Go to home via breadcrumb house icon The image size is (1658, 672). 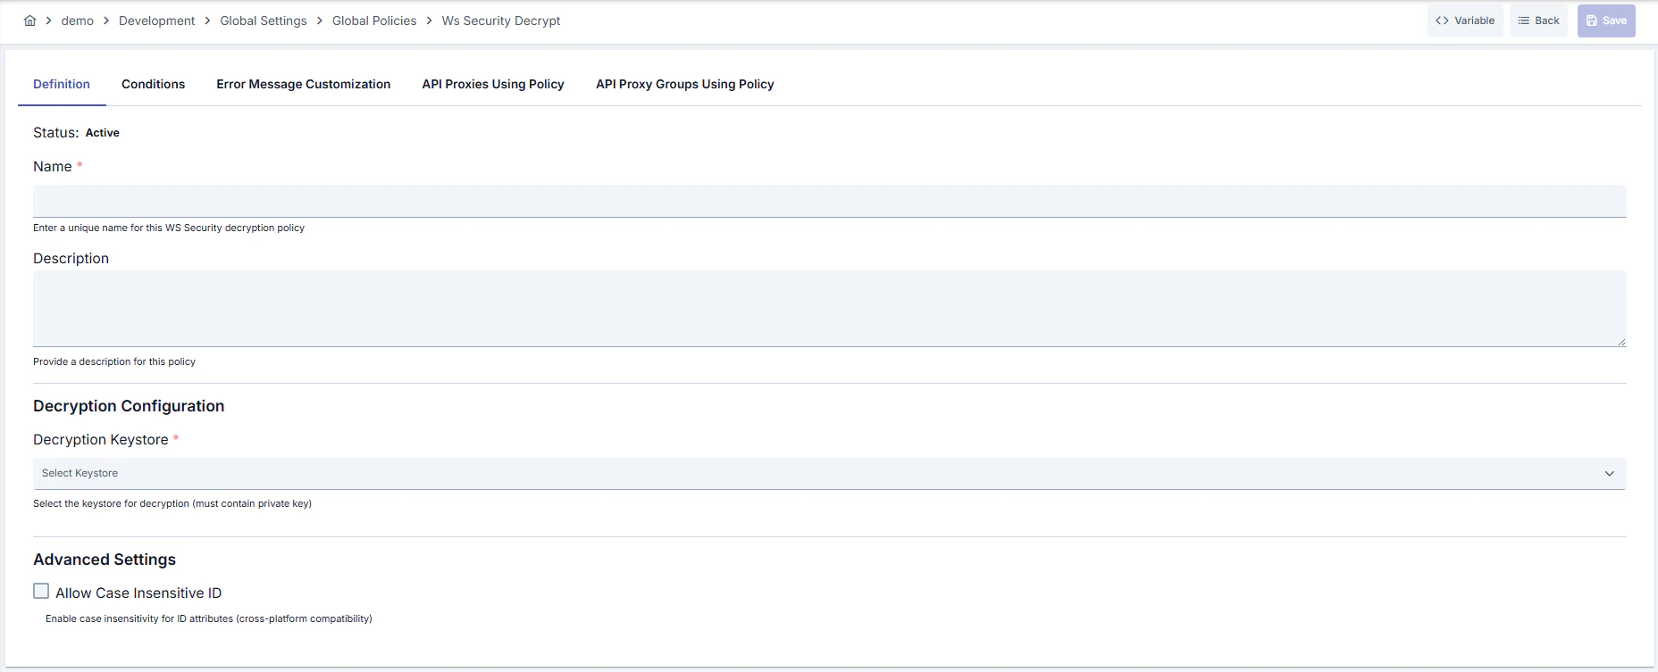pos(29,21)
